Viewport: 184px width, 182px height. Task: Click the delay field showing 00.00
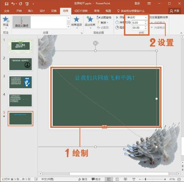pyautogui.click(x=138, y=28)
